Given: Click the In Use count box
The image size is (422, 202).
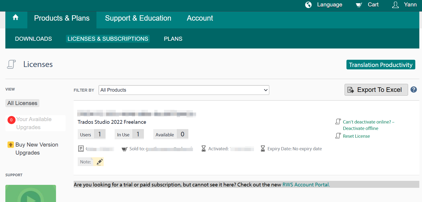Looking at the screenshot, I should pos(129,134).
